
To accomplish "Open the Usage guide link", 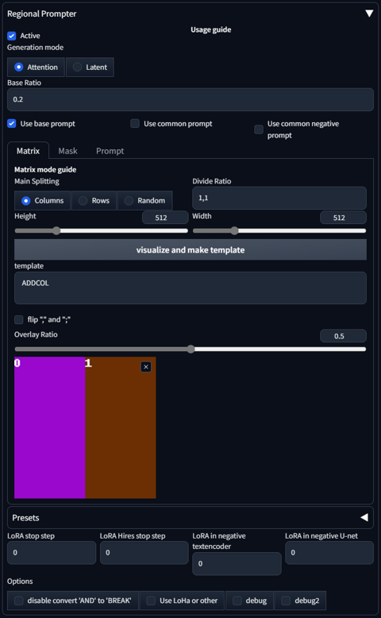I will tap(211, 30).
